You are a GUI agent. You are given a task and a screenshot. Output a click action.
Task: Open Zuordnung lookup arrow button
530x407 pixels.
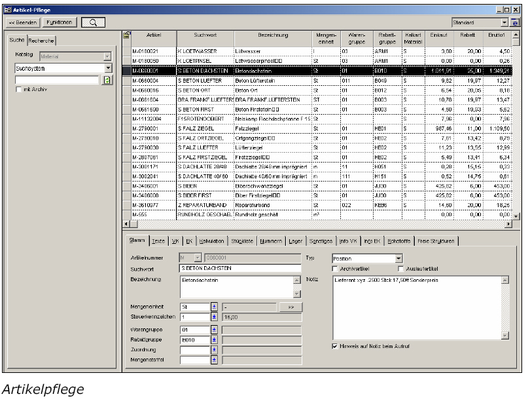pyautogui.click(x=214, y=350)
